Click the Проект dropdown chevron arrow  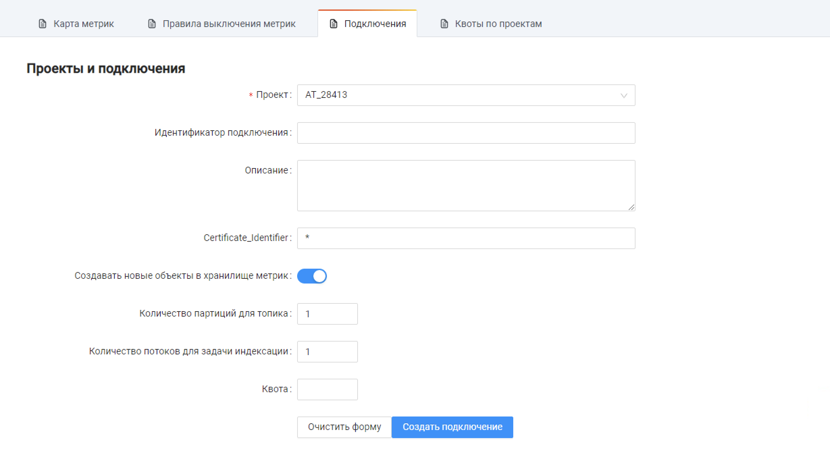pos(624,96)
